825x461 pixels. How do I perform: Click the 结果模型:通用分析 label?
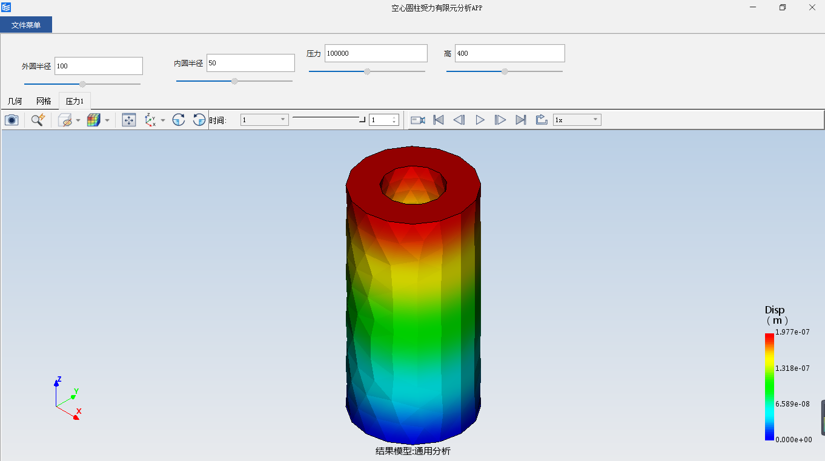point(413,451)
